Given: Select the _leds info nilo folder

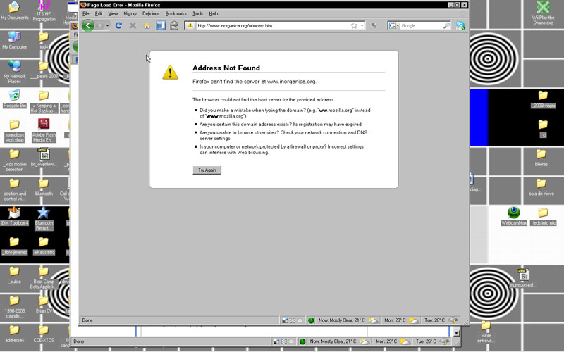Looking at the screenshot, I should [543, 217].
